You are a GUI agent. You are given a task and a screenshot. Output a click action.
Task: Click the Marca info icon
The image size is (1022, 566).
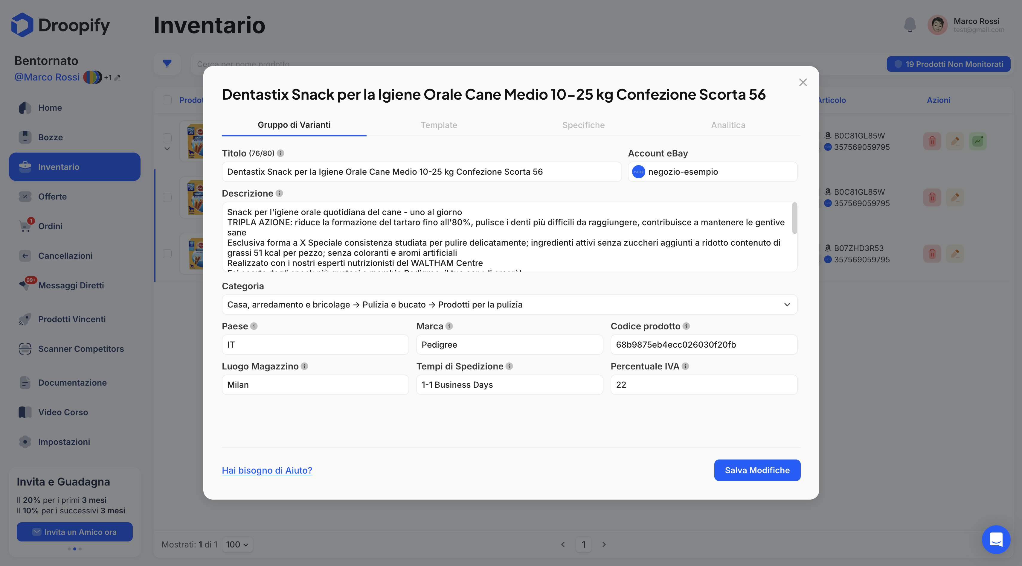(449, 326)
